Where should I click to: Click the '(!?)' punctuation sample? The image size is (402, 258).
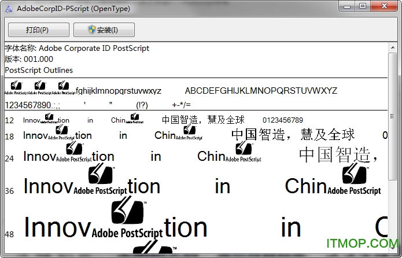point(142,105)
